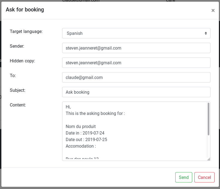Open the Target language dropdown
Screen dimensions: 220x189
point(136,33)
